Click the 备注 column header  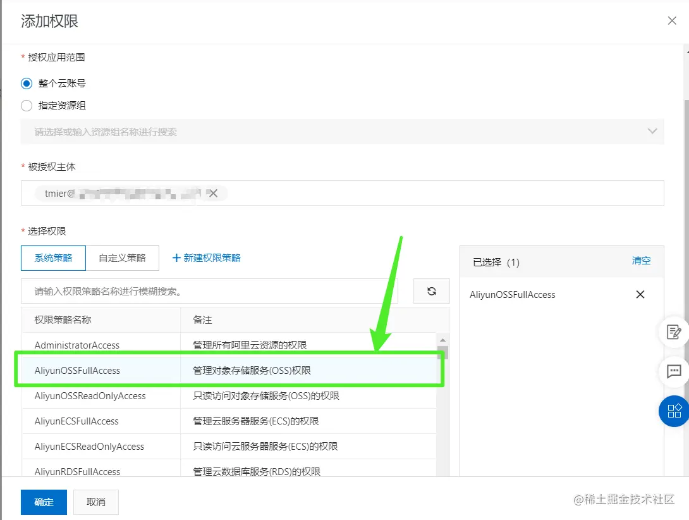pos(202,320)
